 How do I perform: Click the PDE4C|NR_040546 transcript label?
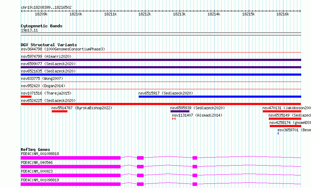(37, 162)
